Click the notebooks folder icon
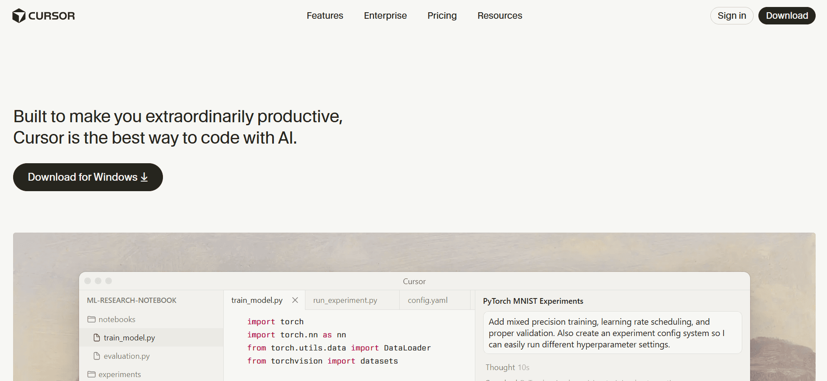Viewport: 827px width, 381px height. point(91,319)
